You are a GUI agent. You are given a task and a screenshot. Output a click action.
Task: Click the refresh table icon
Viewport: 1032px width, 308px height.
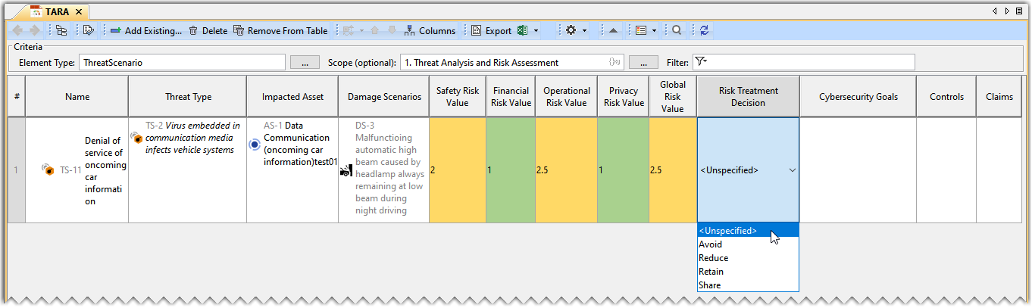coord(705,31)
